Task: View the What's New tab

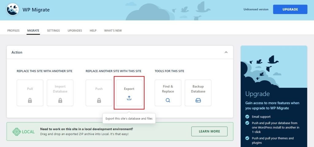Action: point(113,31)
